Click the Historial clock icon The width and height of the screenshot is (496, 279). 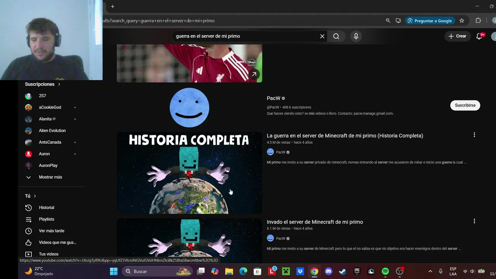point(28,208)
